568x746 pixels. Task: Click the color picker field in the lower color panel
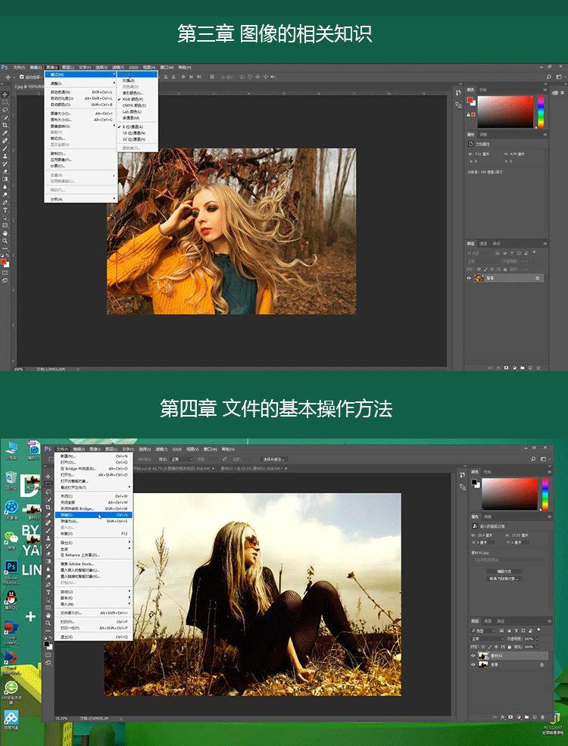click(x=510, y=494)
